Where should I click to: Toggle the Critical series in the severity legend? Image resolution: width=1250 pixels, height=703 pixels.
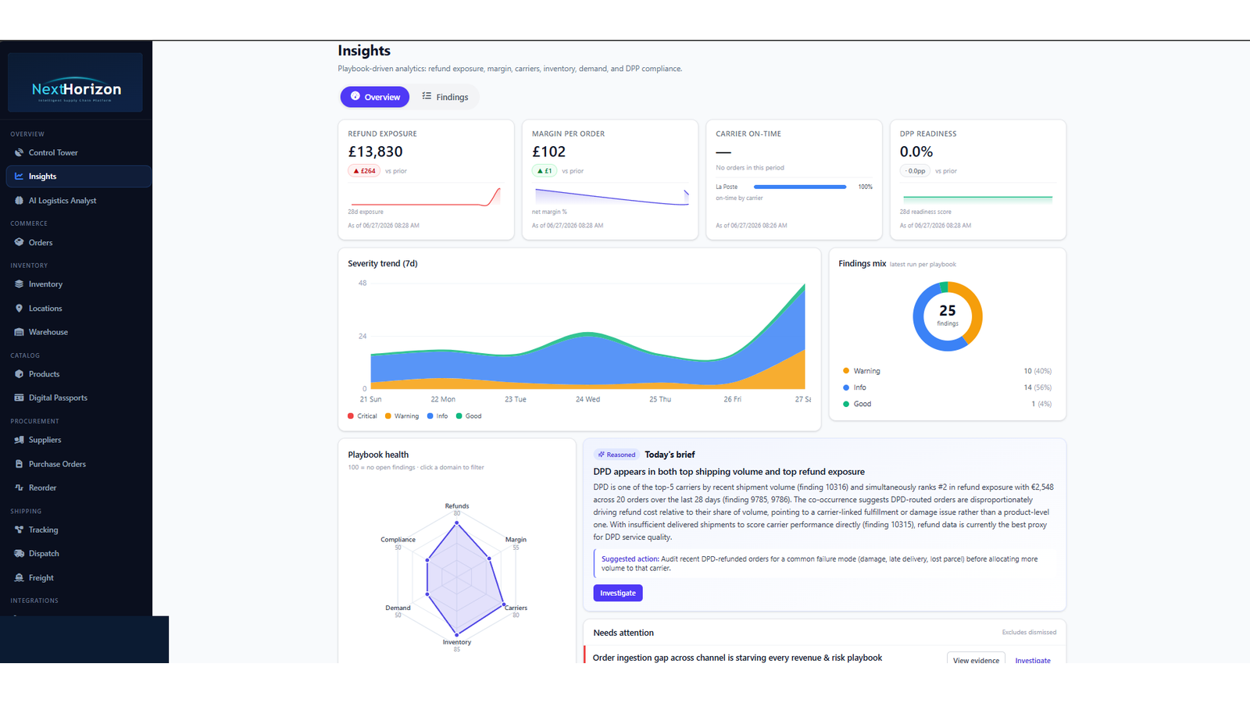(x=362, y=416)
